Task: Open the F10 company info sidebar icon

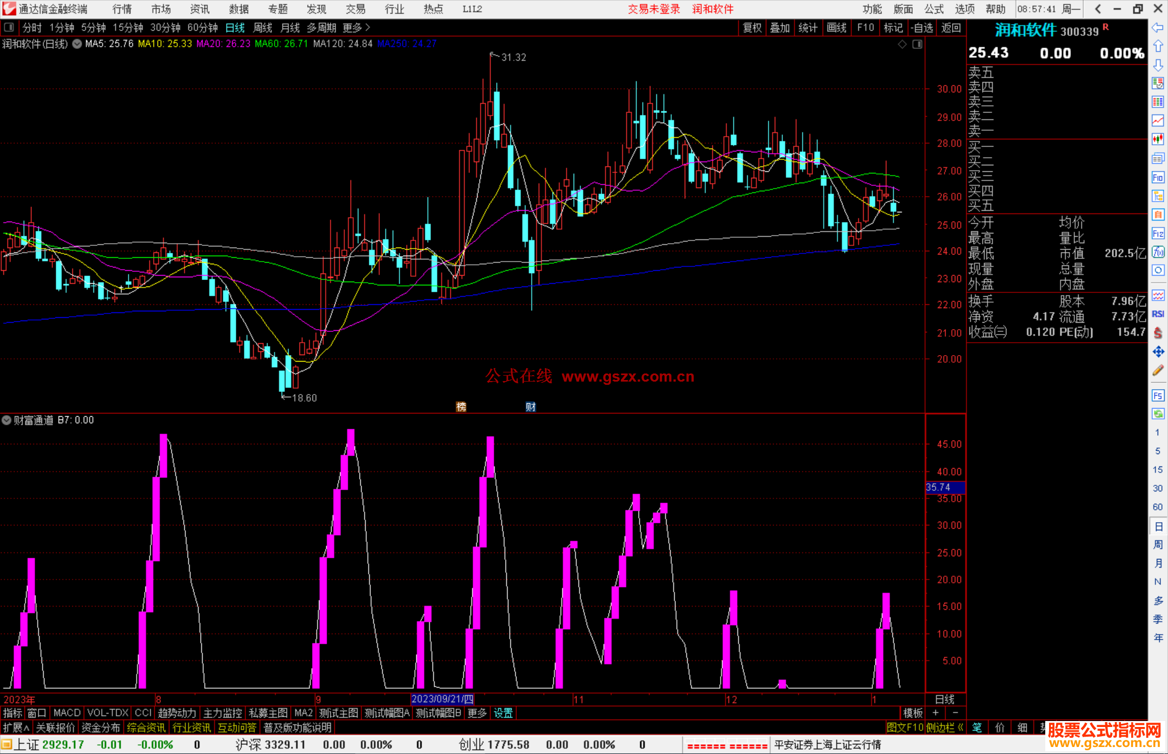Action: 1158,177
